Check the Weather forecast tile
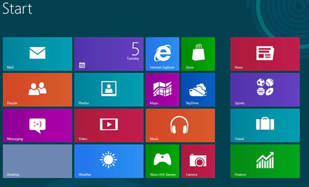 pos(109,161)
